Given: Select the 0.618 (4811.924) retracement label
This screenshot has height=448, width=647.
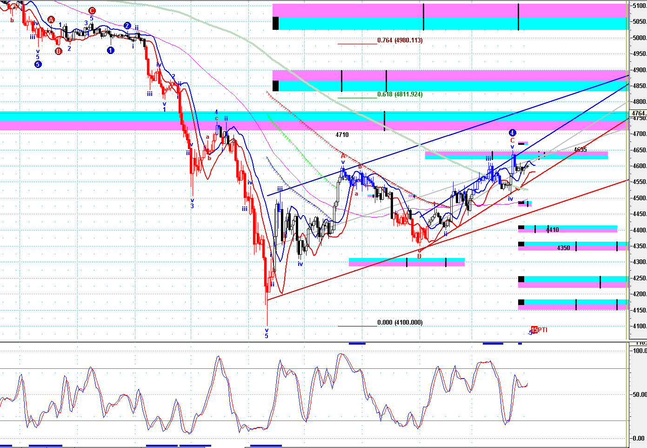Looking at the screenshot, I should click(400, 95).
